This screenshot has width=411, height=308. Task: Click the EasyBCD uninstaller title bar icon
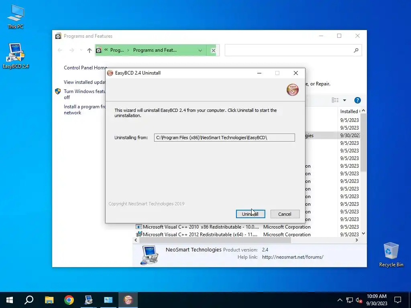coord(110,73)
